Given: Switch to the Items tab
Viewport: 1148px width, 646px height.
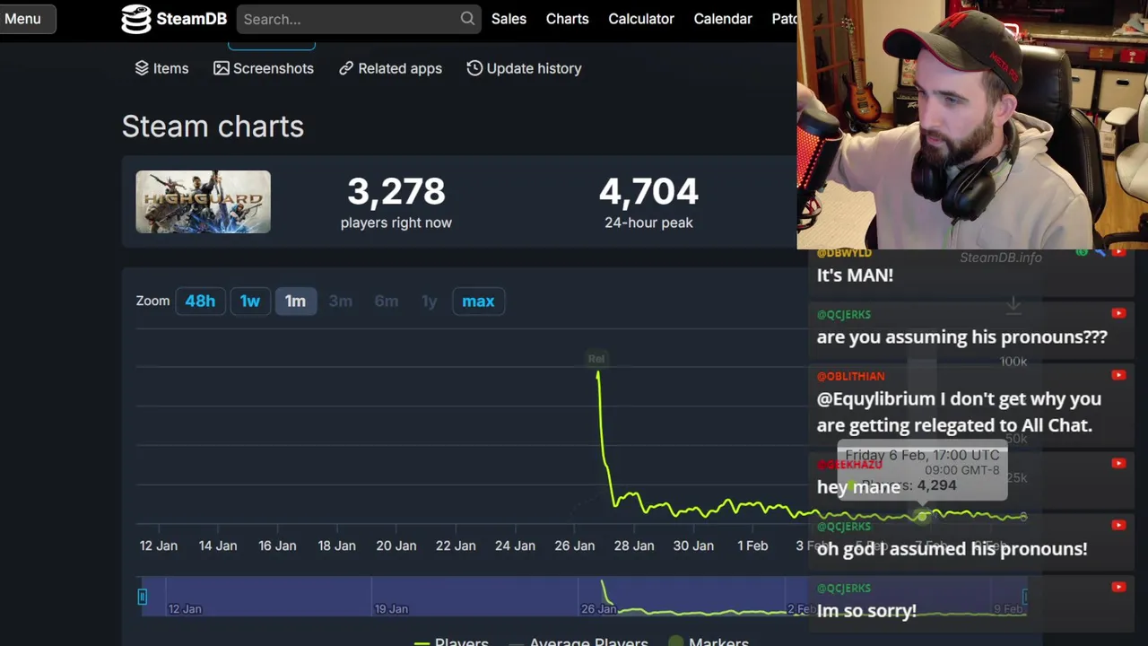Looking at the screenshot, I should (x=161, y=68).
